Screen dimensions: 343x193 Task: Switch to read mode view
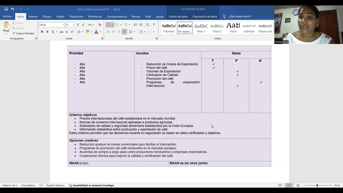280,185
